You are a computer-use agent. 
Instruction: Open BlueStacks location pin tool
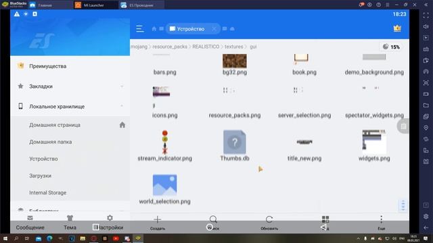pyautogui.click(x=426, y=128)
